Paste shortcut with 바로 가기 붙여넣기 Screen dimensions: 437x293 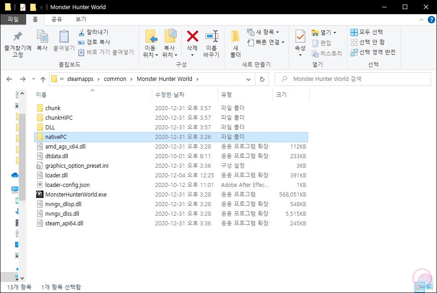106,53
